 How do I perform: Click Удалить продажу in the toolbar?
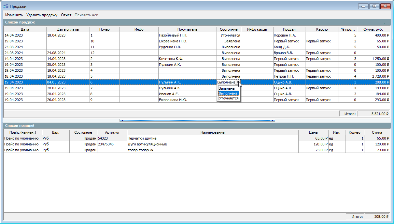pos(42,15)
